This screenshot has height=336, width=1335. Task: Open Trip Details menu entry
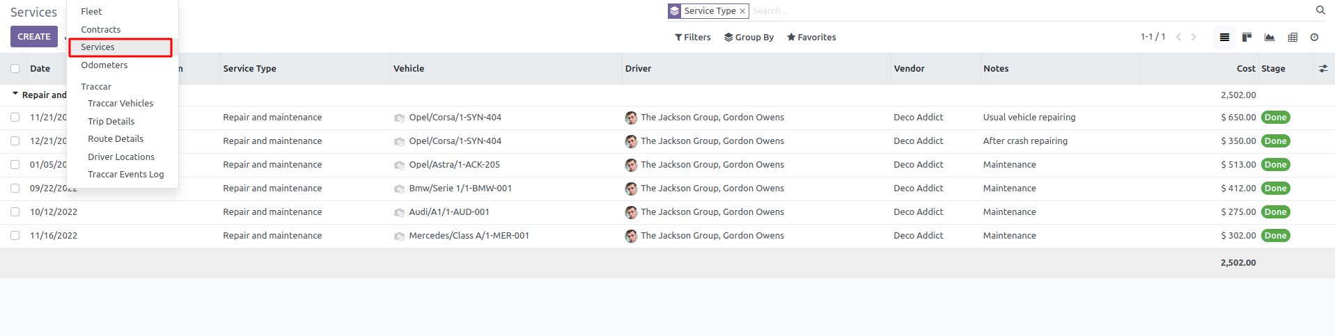[x=111, y=122]
